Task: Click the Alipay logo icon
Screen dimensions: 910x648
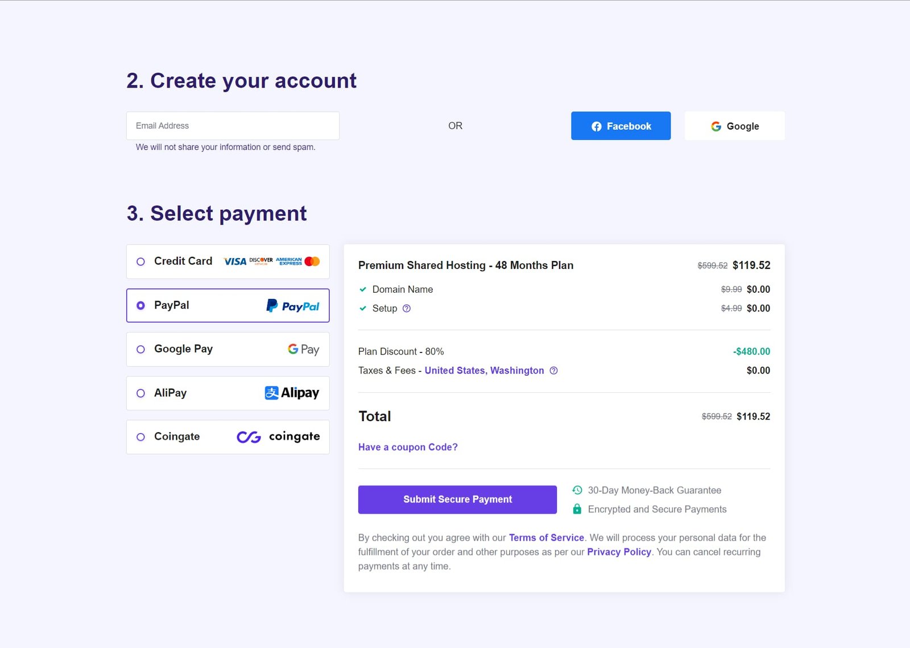Action: (292, 393)
